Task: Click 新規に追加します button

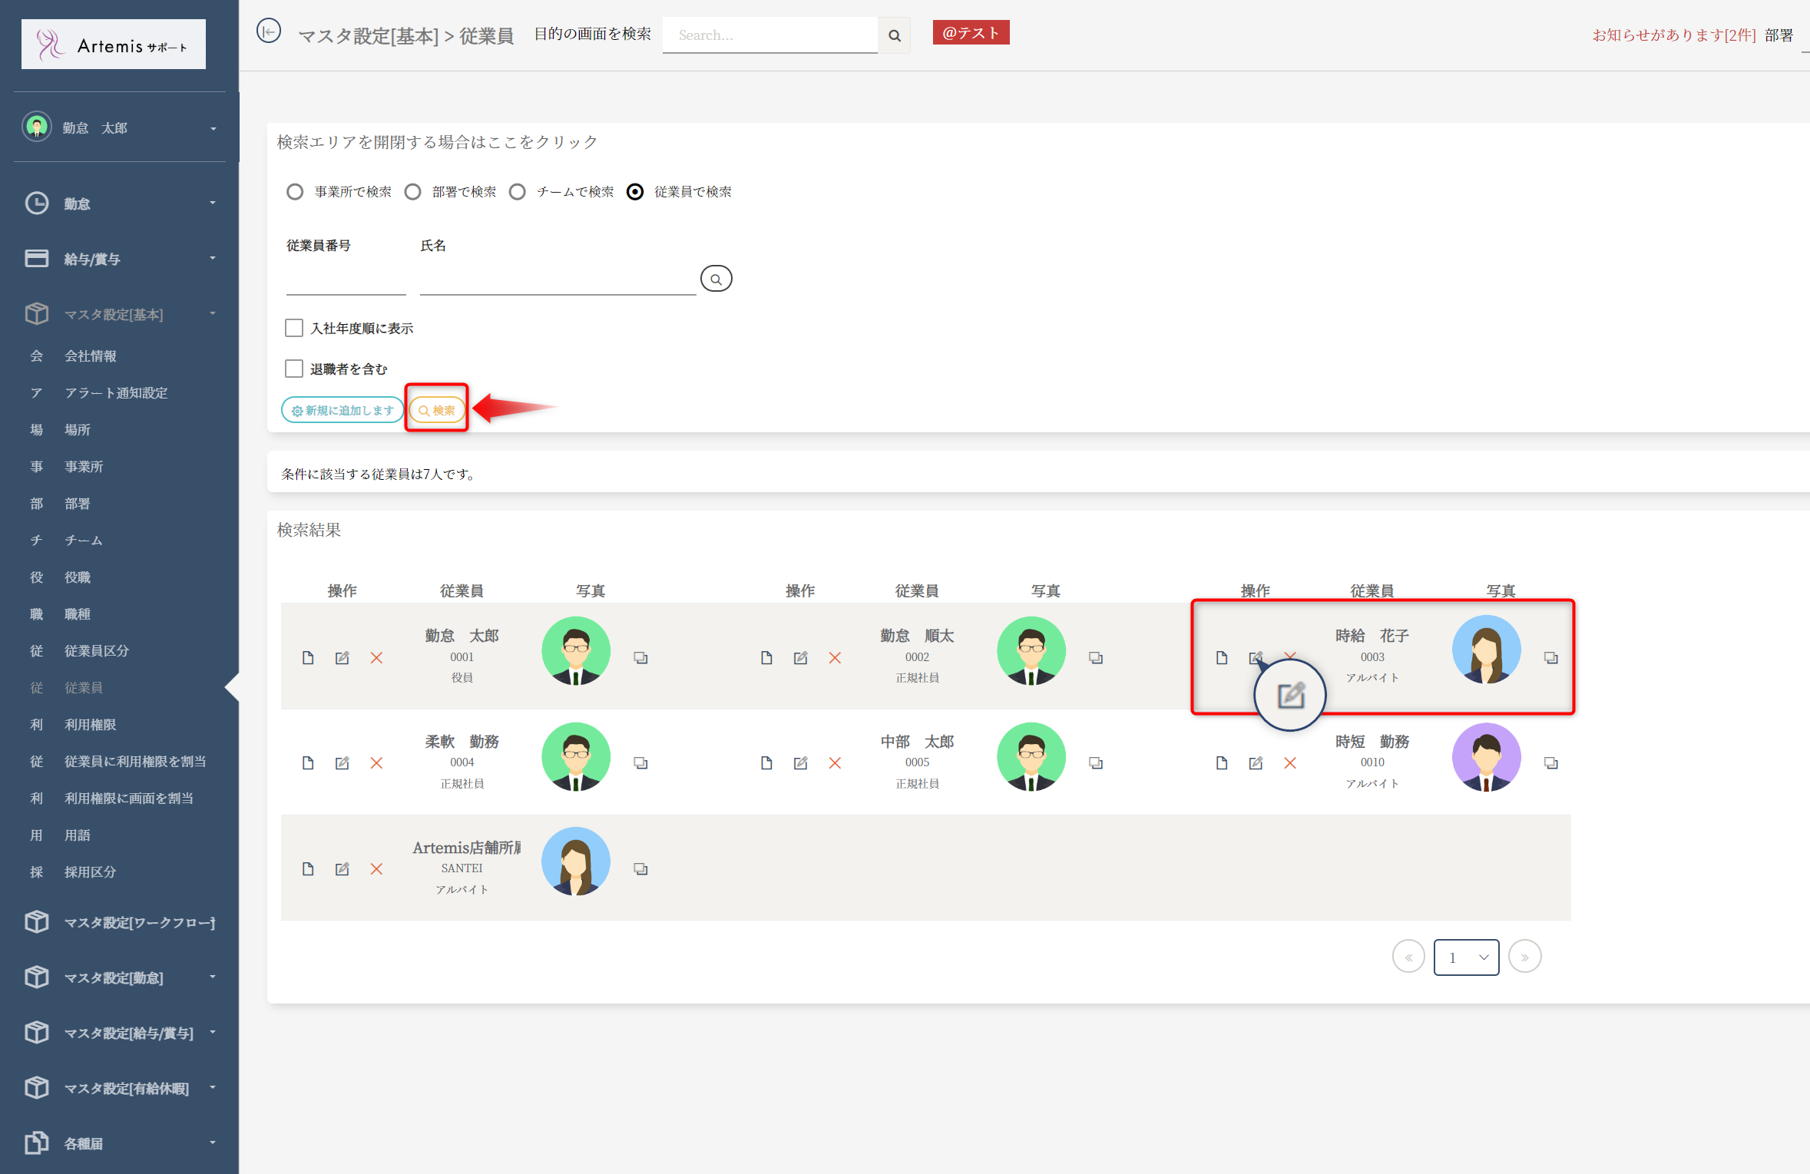Action: [x=342, y=411]
